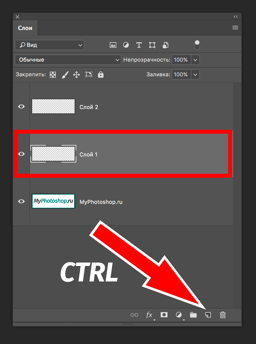Click the adjustment layer filter icon
Image resolution: width=256 pixels, height=344 pixels.
[126, 45]
